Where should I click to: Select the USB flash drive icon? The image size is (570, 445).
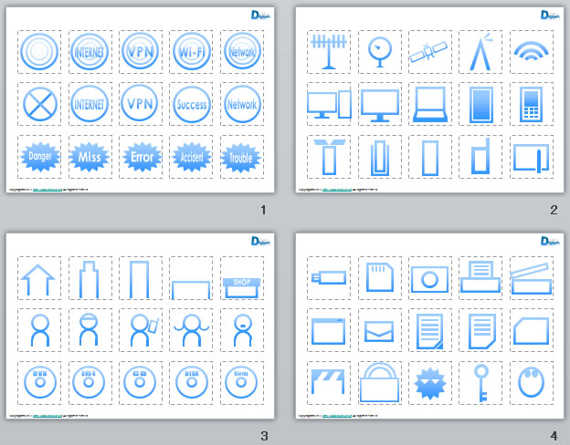click(x=325, y=278)
